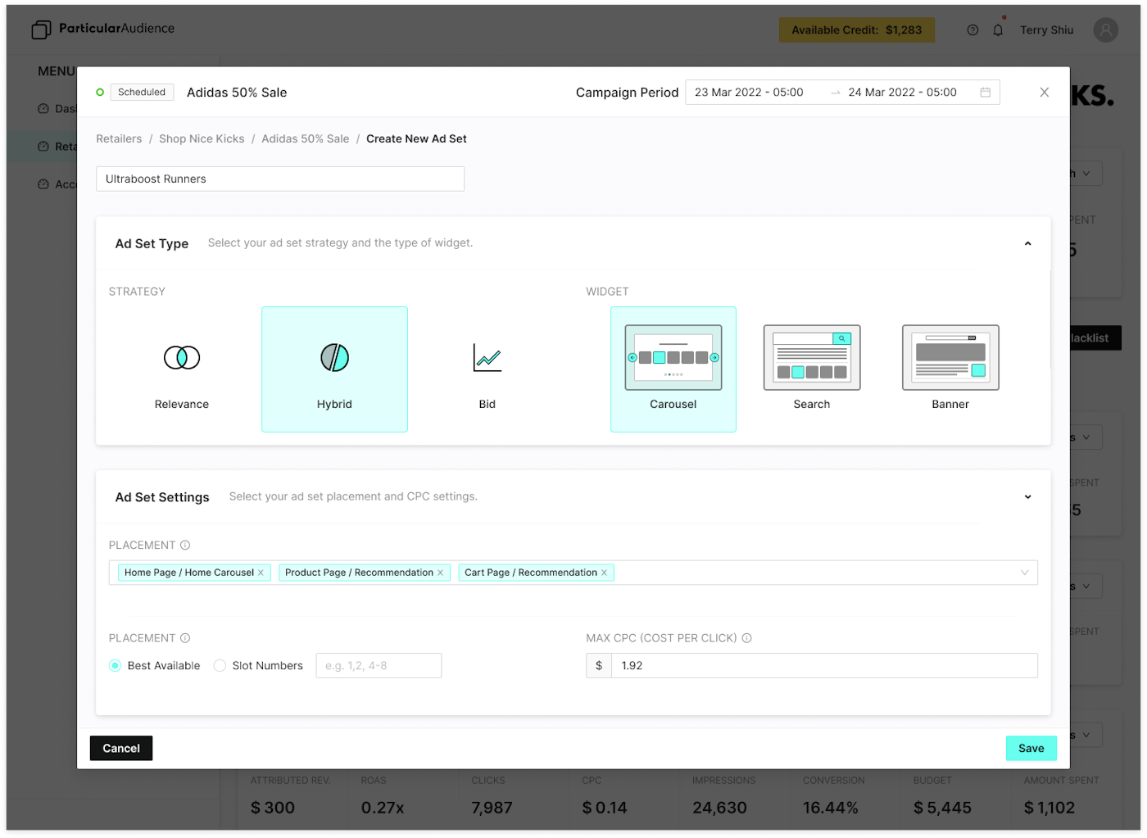Select the Bid strategy icon
The width and height of the screenshot is (1147, 838).
click(x=487, y=358)
